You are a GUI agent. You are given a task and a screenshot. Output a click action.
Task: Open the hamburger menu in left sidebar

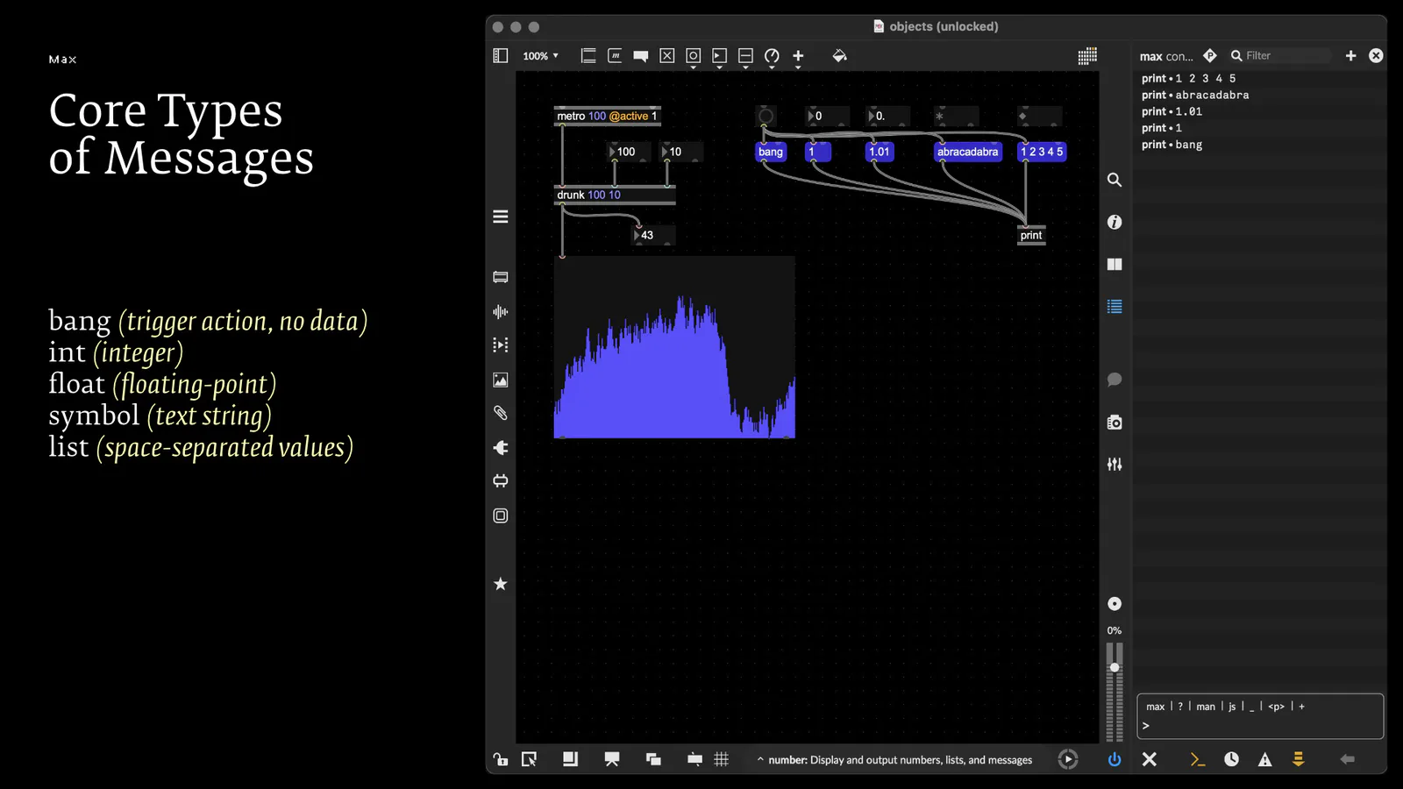coord(501,217)
